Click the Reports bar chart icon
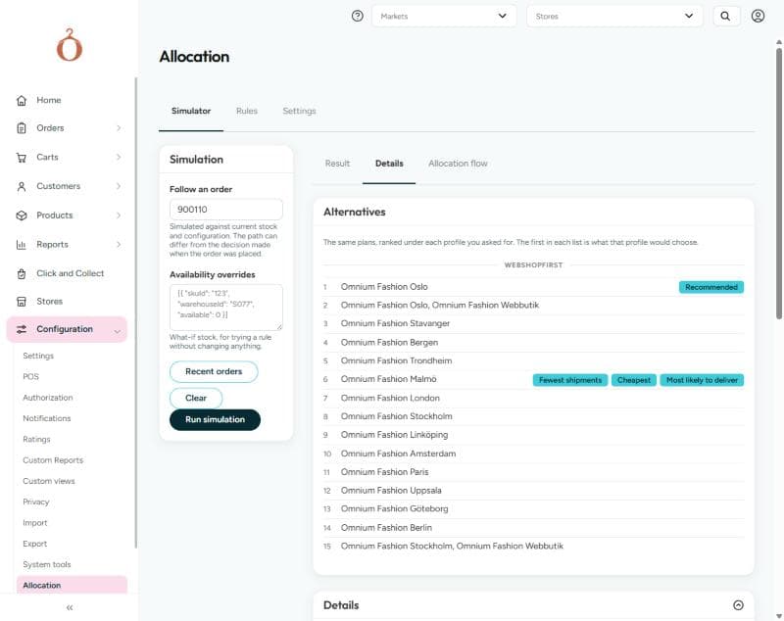784x621 pixels. (x=22, y=244)
